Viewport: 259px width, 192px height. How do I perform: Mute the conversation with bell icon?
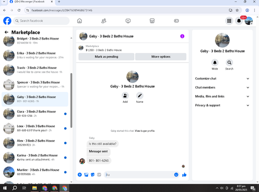click(215, 62)
